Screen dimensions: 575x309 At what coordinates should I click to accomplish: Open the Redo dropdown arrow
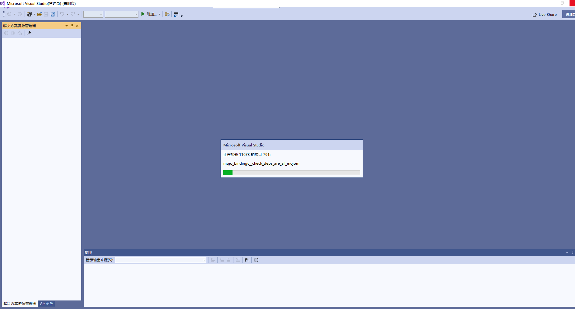(x=78, y=14)
